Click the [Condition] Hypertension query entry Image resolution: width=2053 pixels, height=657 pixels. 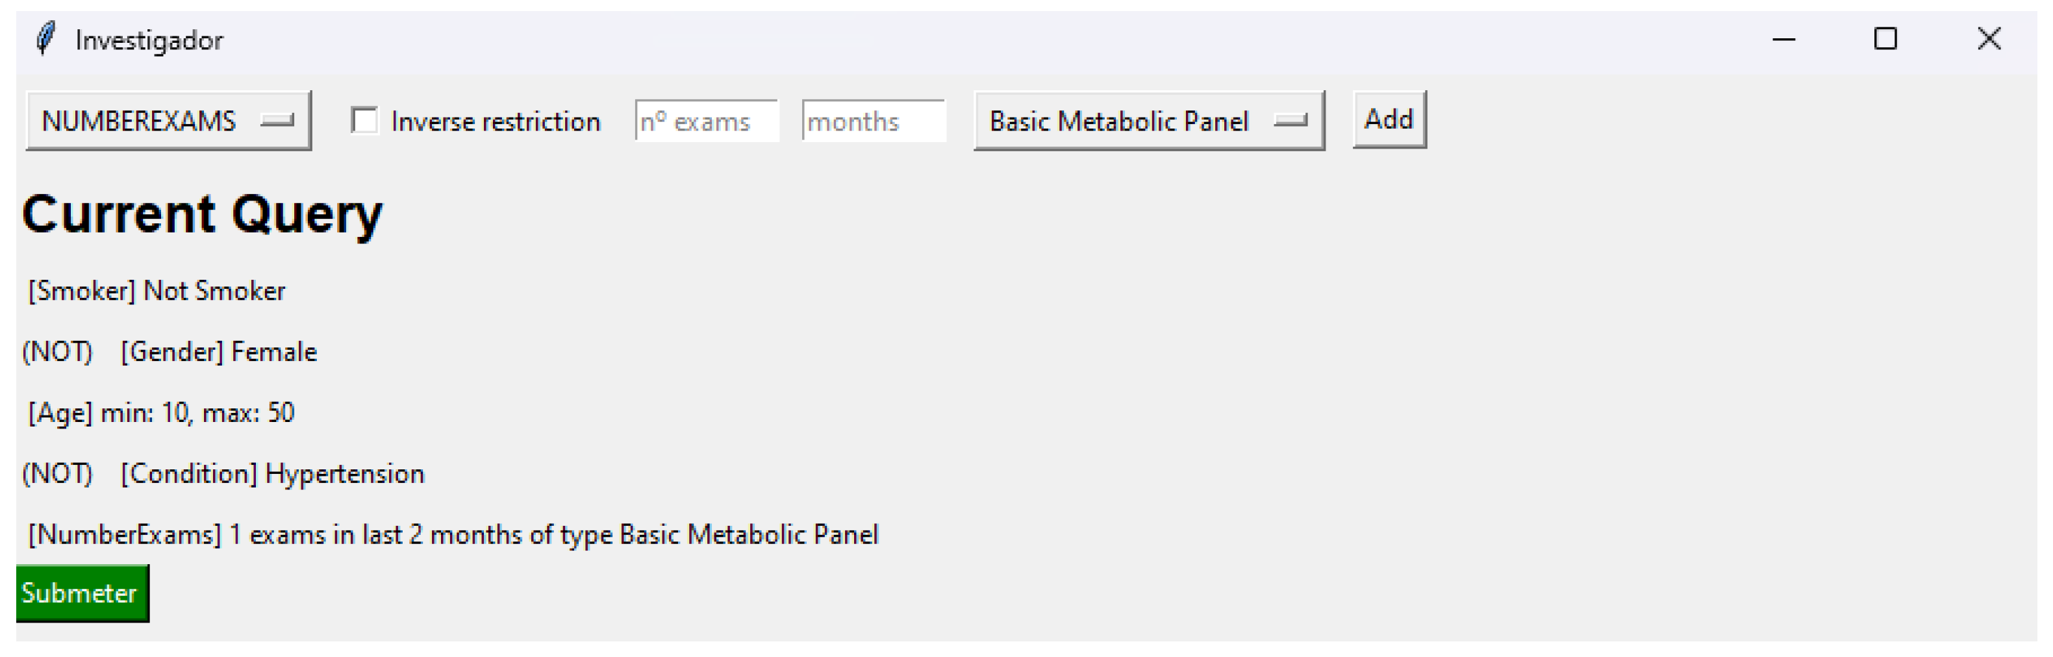pos(273,475)
